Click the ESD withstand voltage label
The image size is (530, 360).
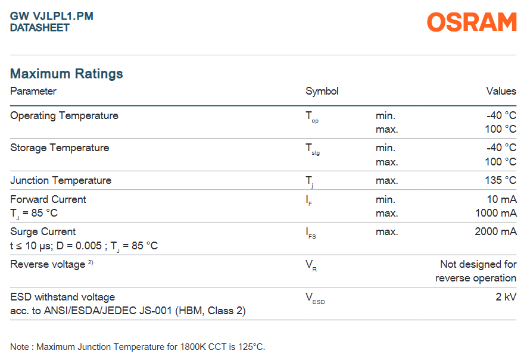point(63,297)
